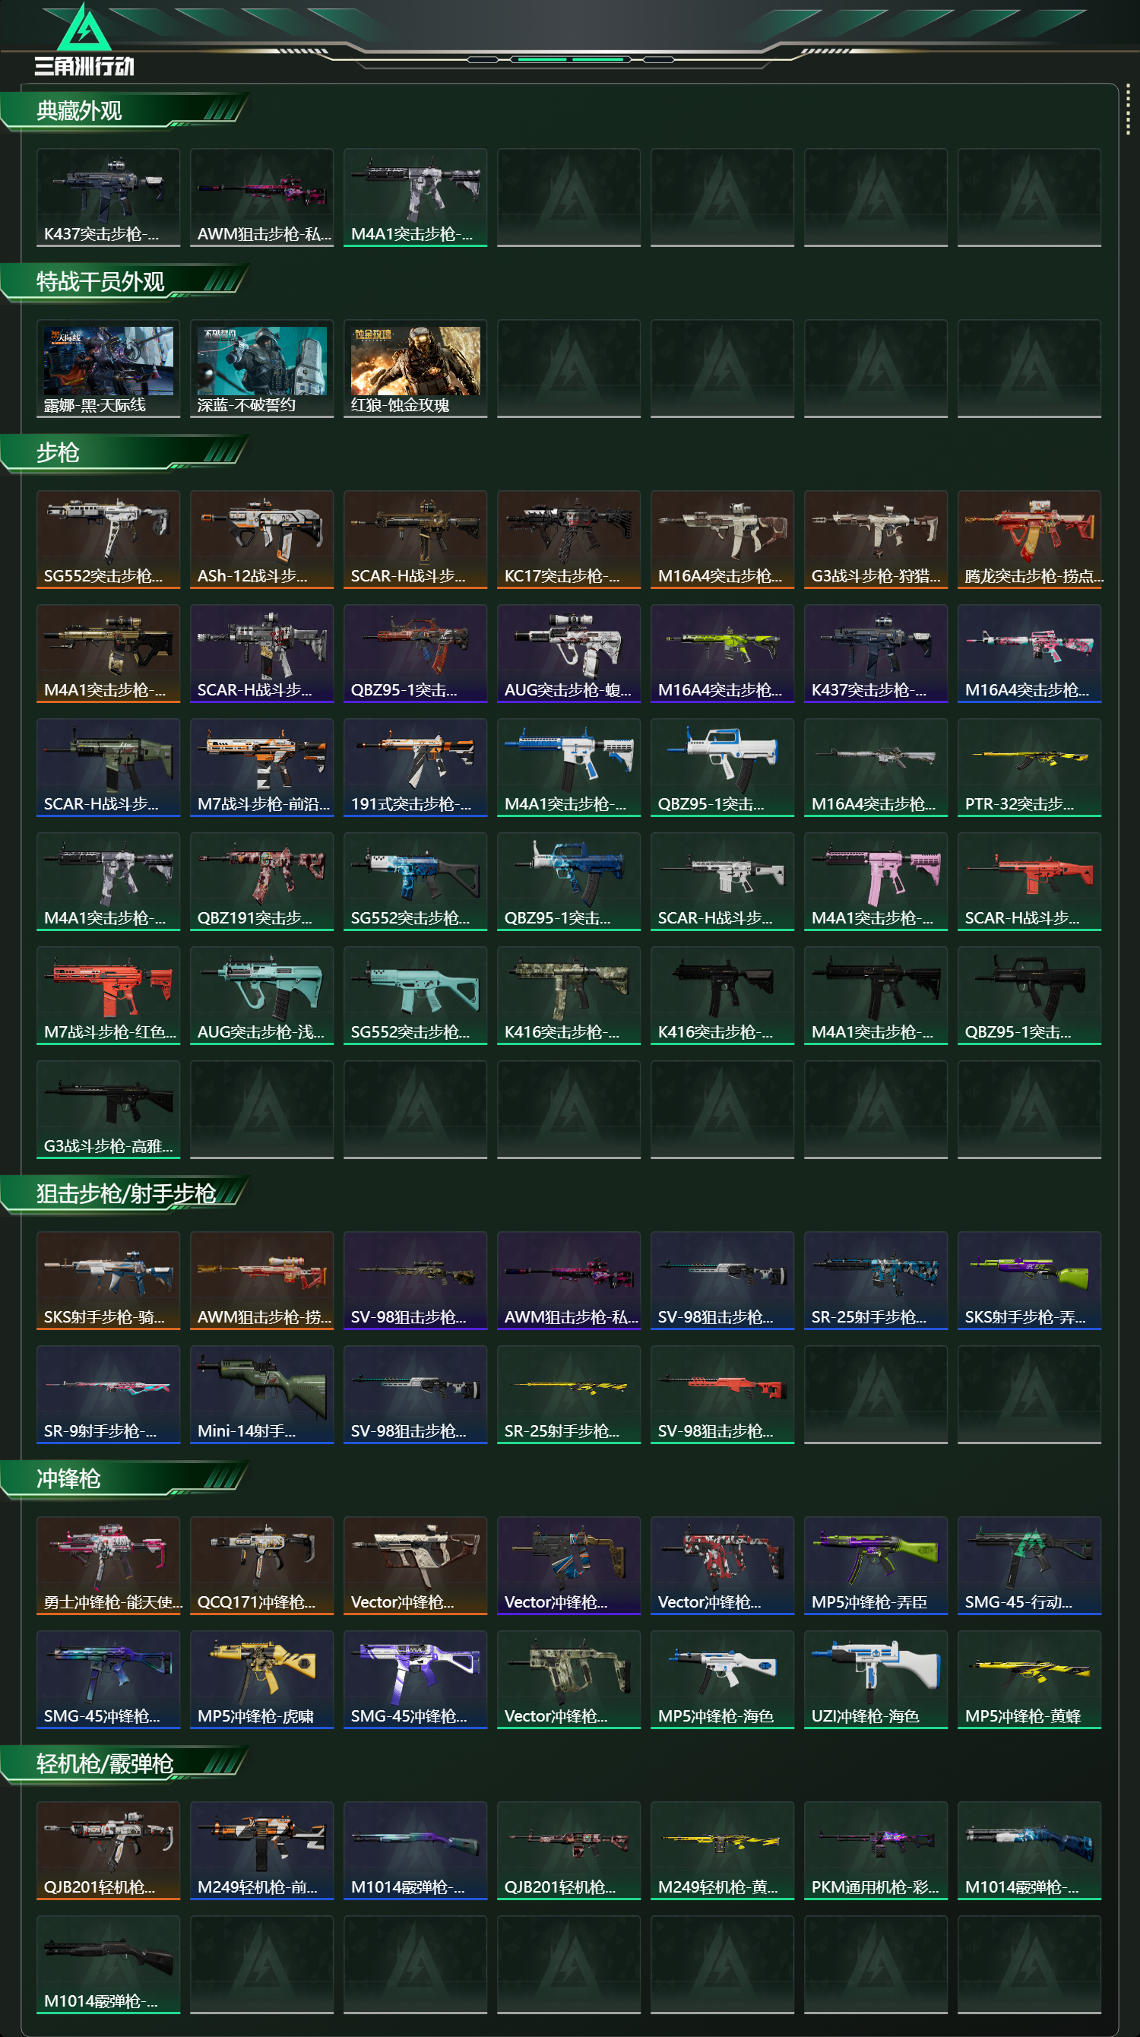
Task: Select the 露娜-黑天际线 operator skin
Action: (x=109, y=369)
